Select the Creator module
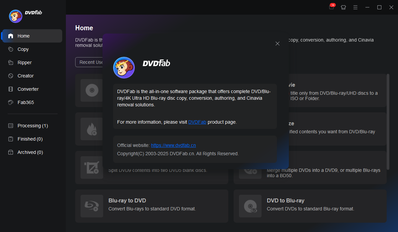Image resolution: width=398 pixels, height=232 pixels. pos(32,76)
